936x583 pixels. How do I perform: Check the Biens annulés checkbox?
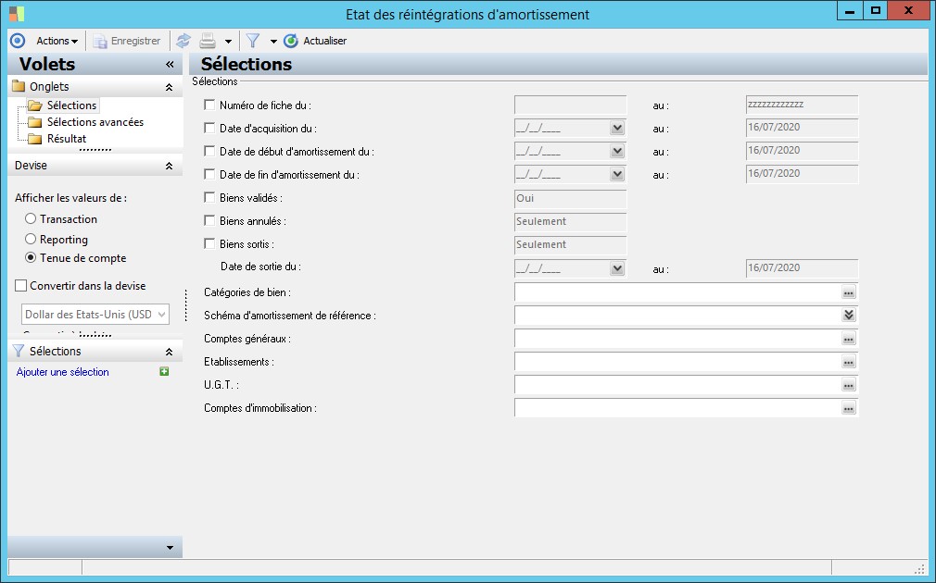tap(209, 220)
